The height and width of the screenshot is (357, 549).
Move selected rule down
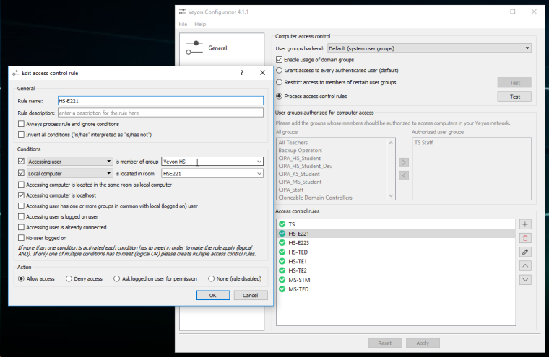[x=525, y=280]
